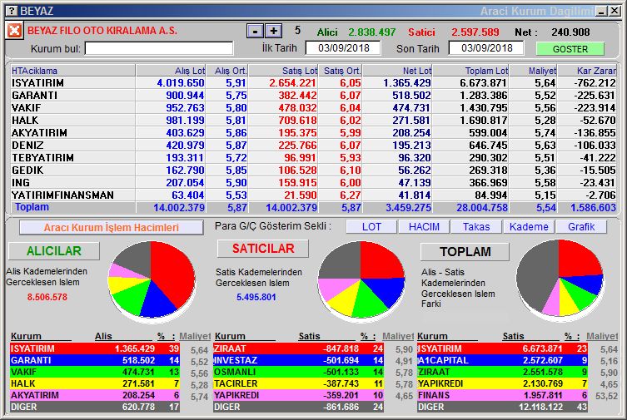This screenshot has width=627, height=420.
Task: Click gray DIGER total row with 12.118.122
Action: tap(503, 407)
